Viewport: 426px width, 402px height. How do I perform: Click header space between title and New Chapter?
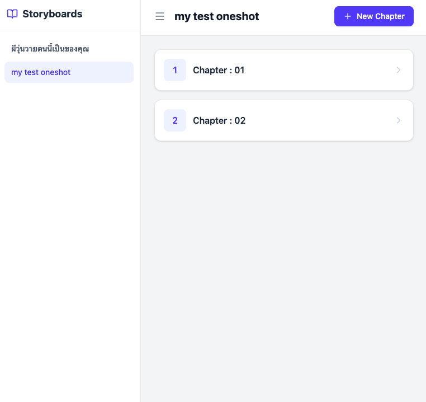296,17
